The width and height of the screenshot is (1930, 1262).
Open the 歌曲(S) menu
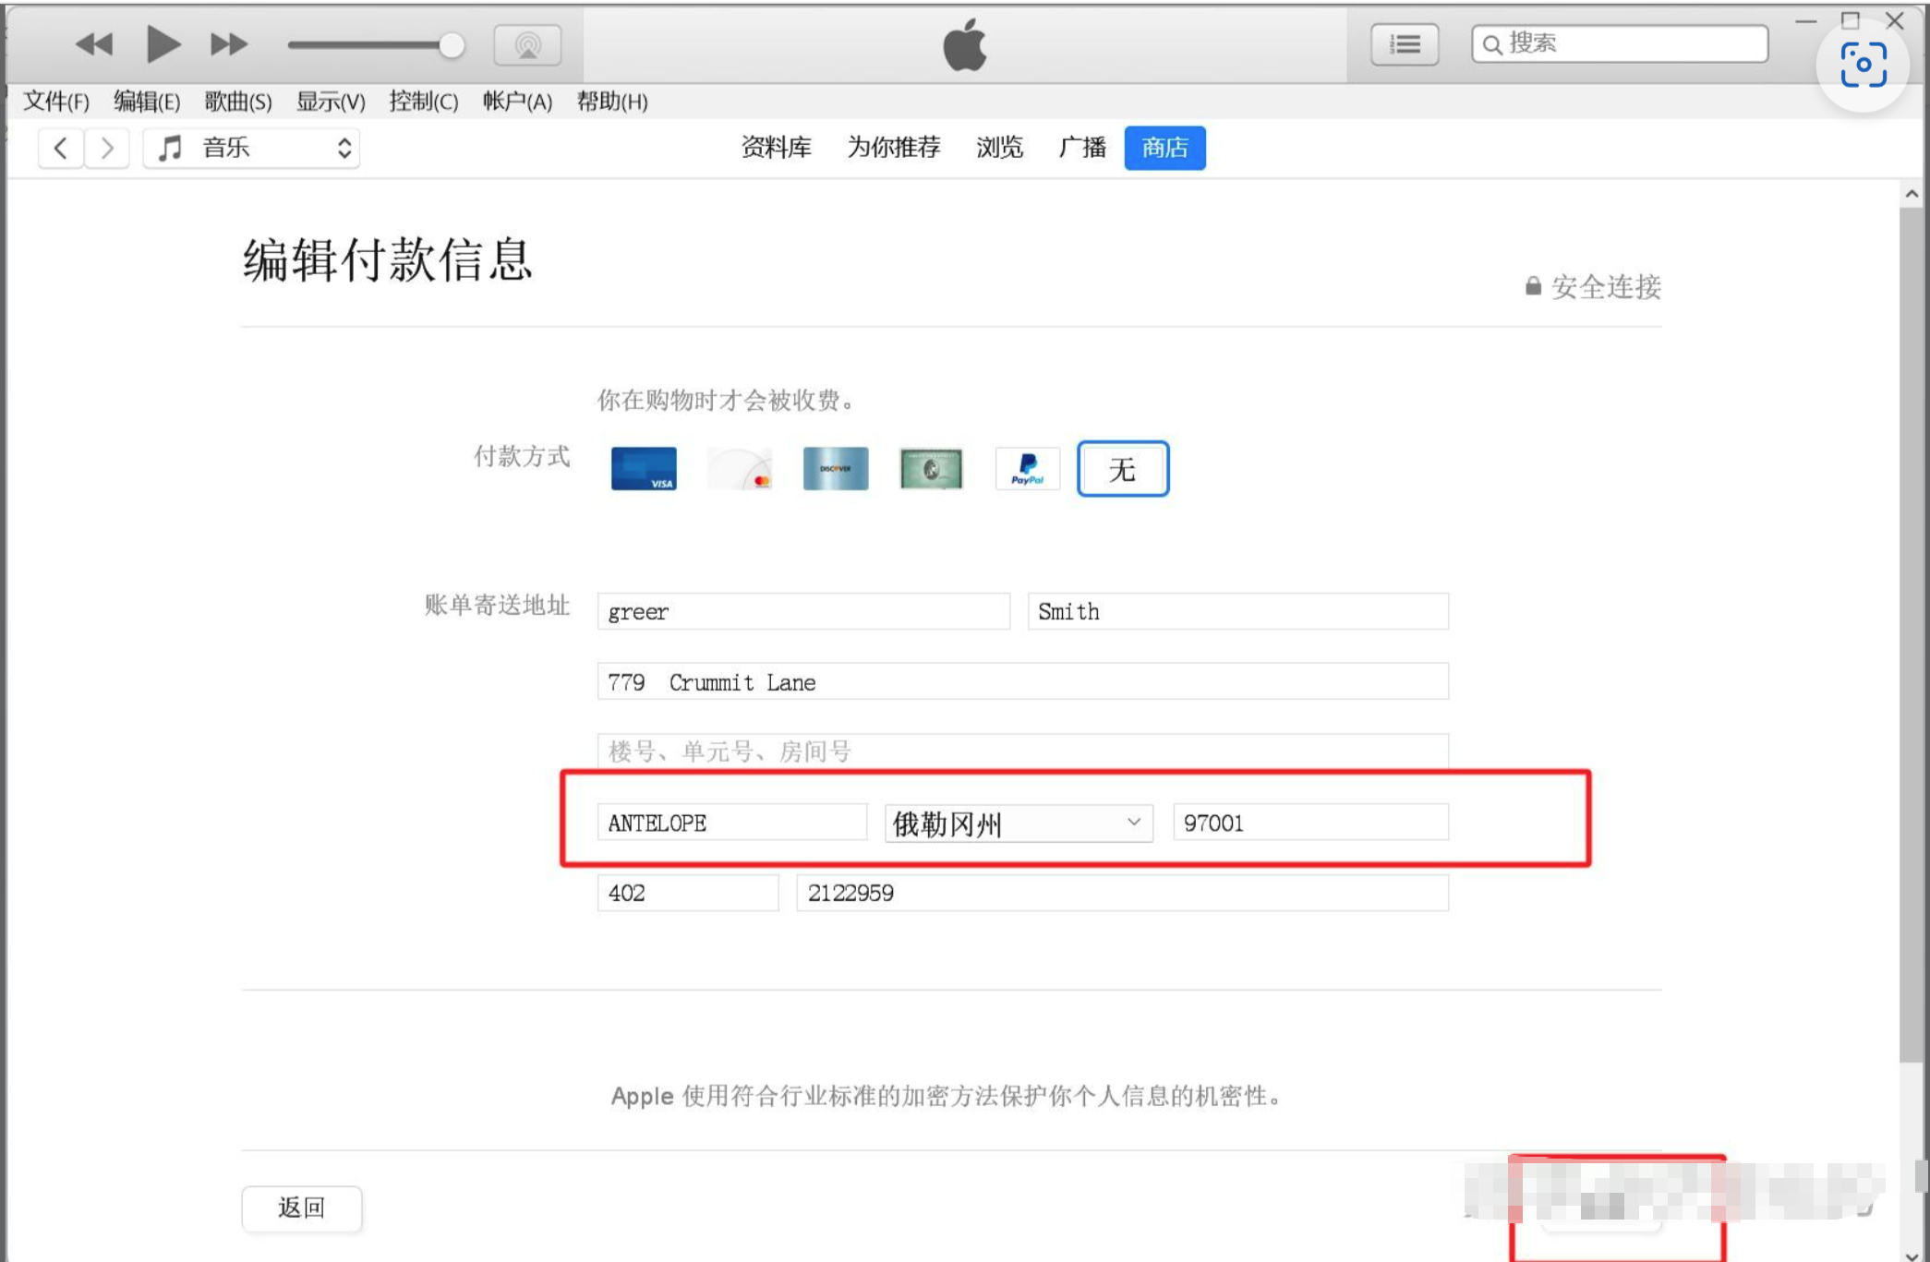(238, 102)
